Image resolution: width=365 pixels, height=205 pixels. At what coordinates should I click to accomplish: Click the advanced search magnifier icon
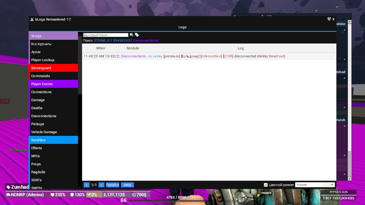[131, 35]
